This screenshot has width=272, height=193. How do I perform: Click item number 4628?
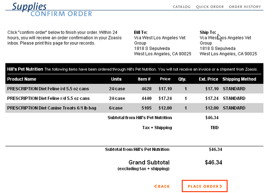(146, 89)
